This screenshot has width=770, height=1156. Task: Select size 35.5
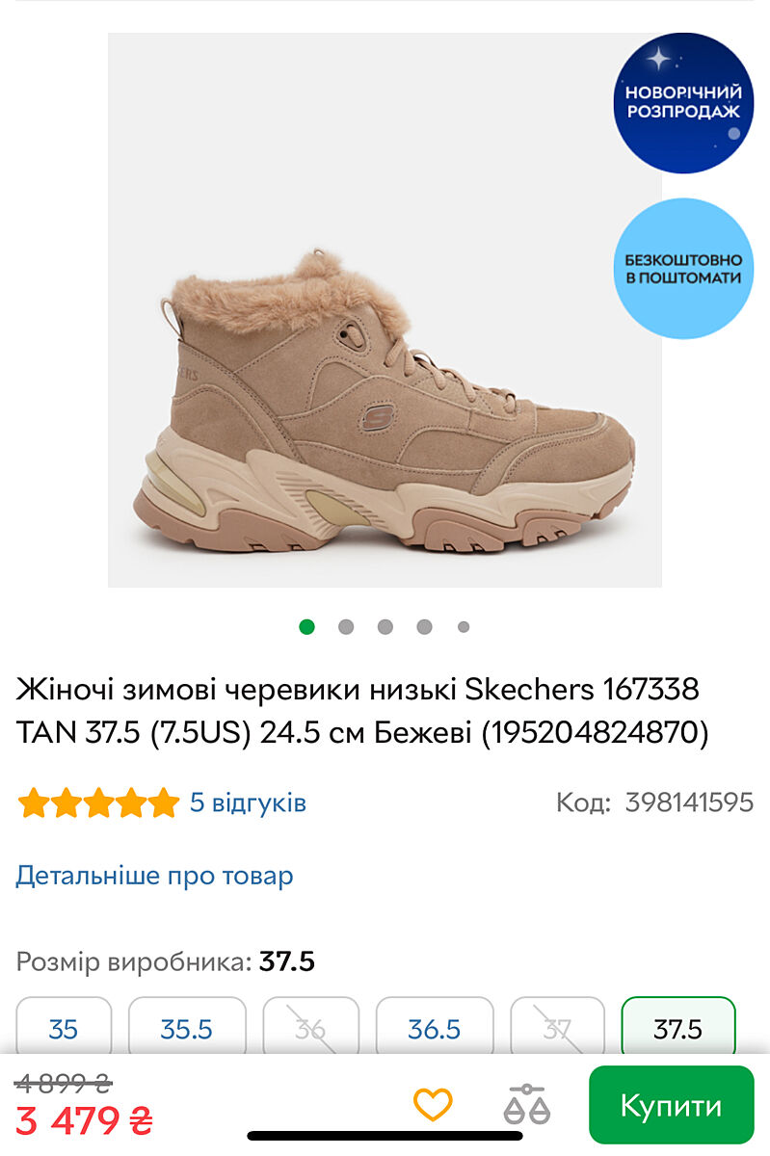(x=187, y=1029)
